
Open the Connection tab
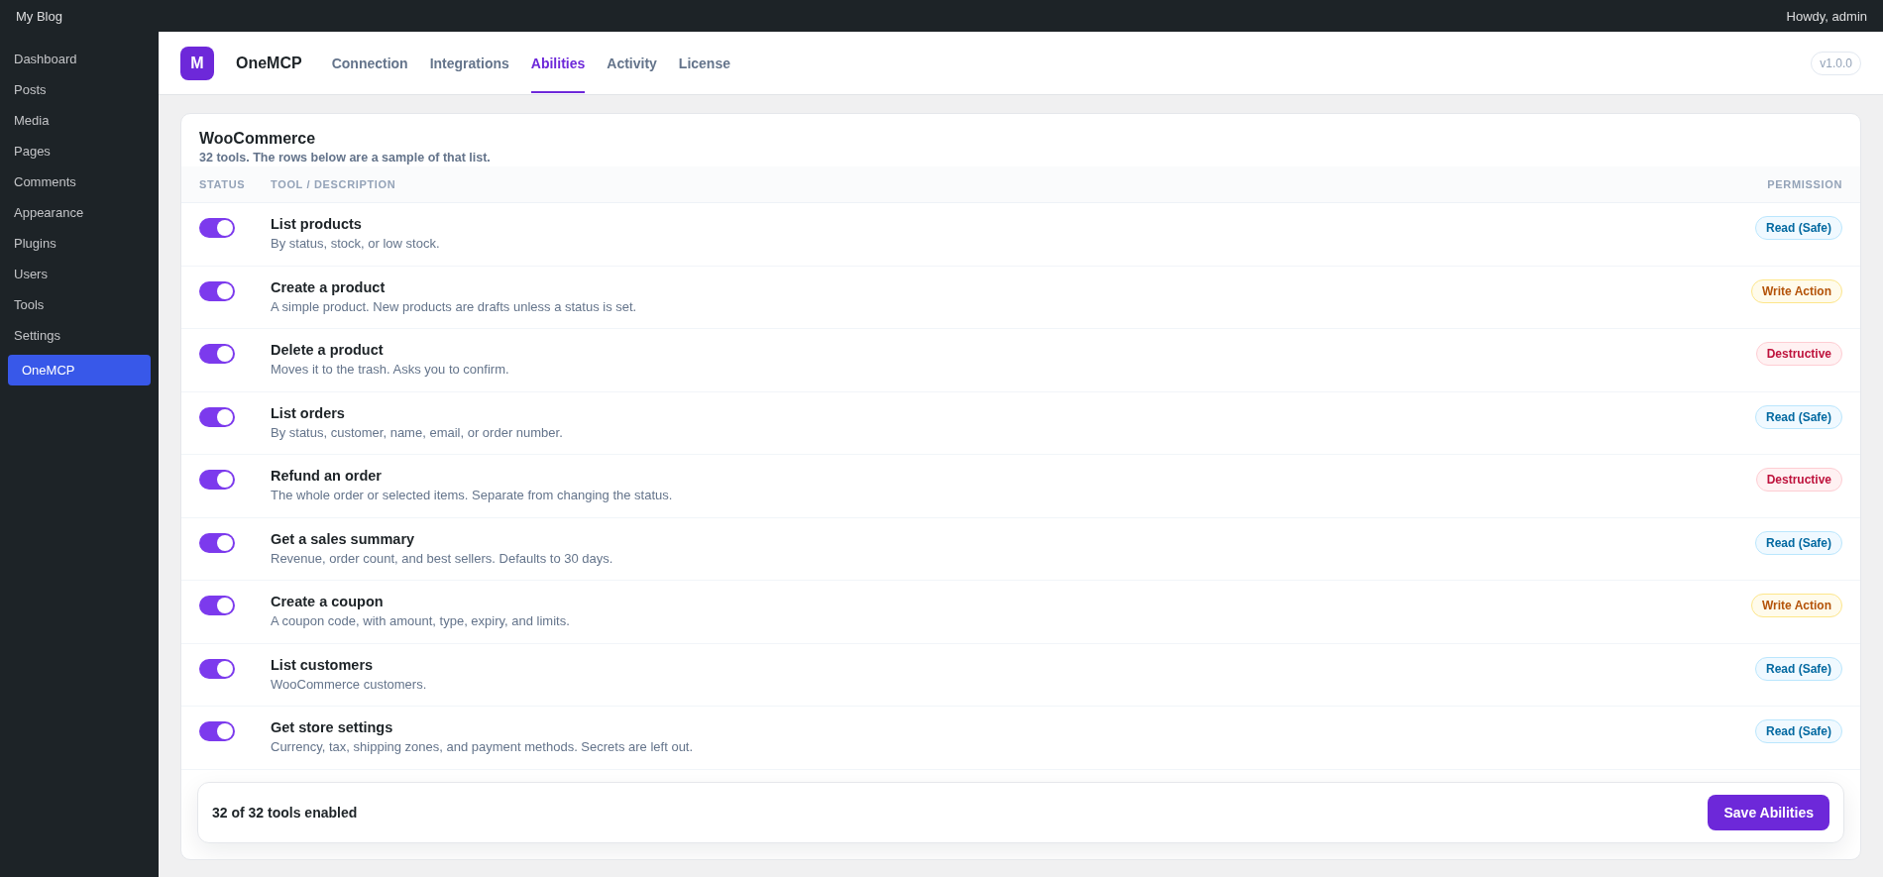pyautogui.click(x=370, y=63)
